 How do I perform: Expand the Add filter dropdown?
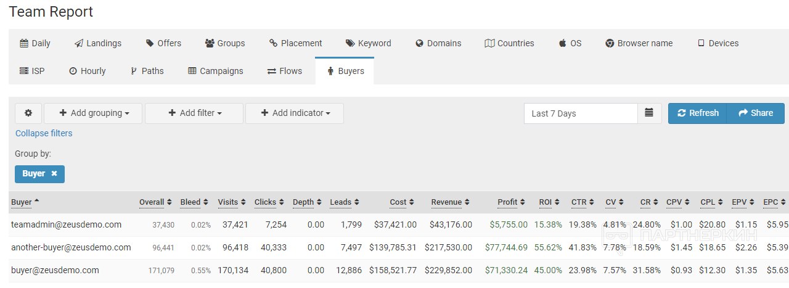[194, 113]
